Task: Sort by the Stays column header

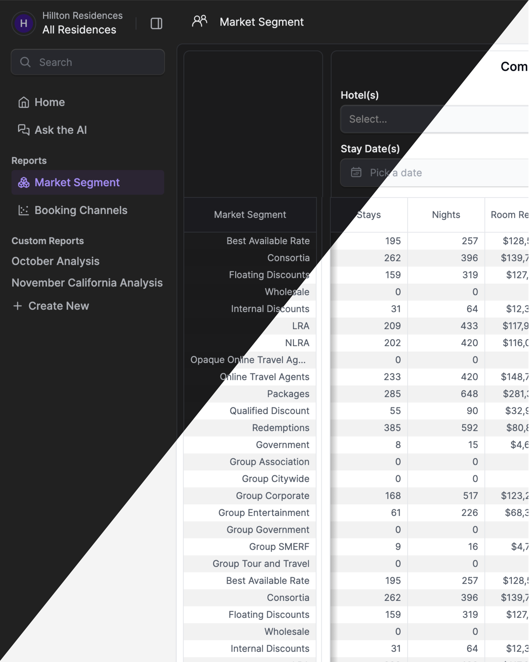Action: pos(369,215)
